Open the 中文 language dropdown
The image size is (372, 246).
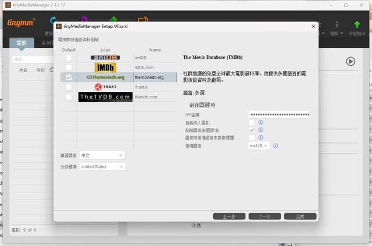tap(102, 155)
